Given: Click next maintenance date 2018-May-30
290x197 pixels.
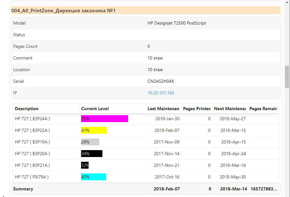Looking at the screenshot, I should click(x=233, y=177).
